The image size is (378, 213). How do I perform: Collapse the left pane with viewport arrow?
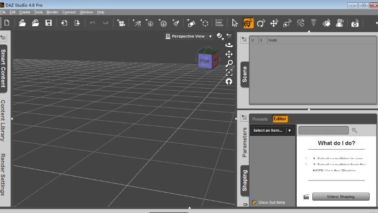pyautogui.click(x=12, y=119)
